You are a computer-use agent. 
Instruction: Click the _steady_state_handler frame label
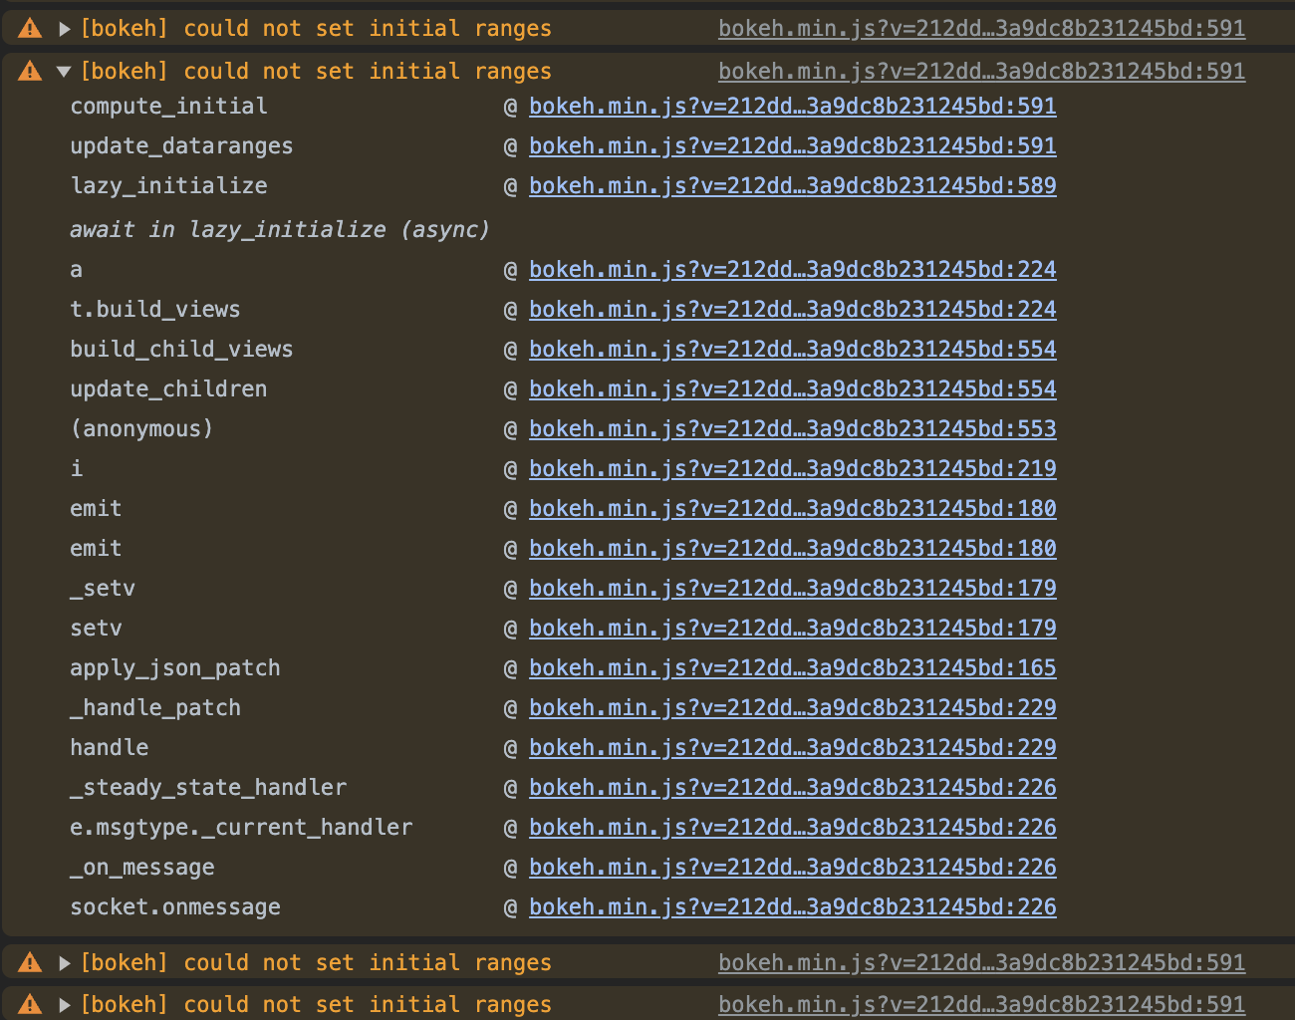tap(208, 787)
